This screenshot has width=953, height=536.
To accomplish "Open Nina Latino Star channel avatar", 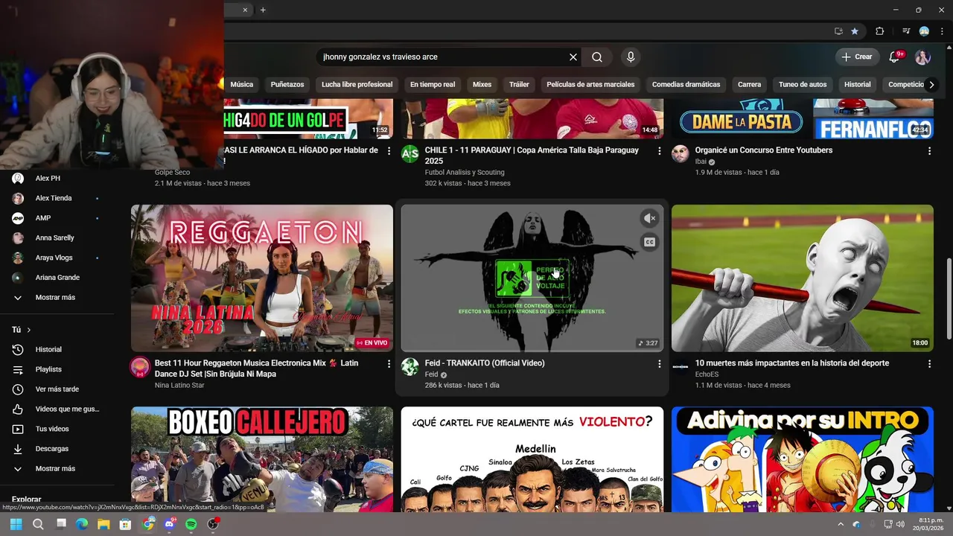I will (140, 366).
